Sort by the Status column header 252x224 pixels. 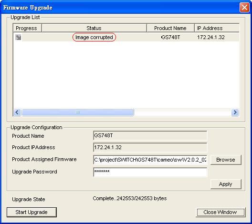coord(94,28)
